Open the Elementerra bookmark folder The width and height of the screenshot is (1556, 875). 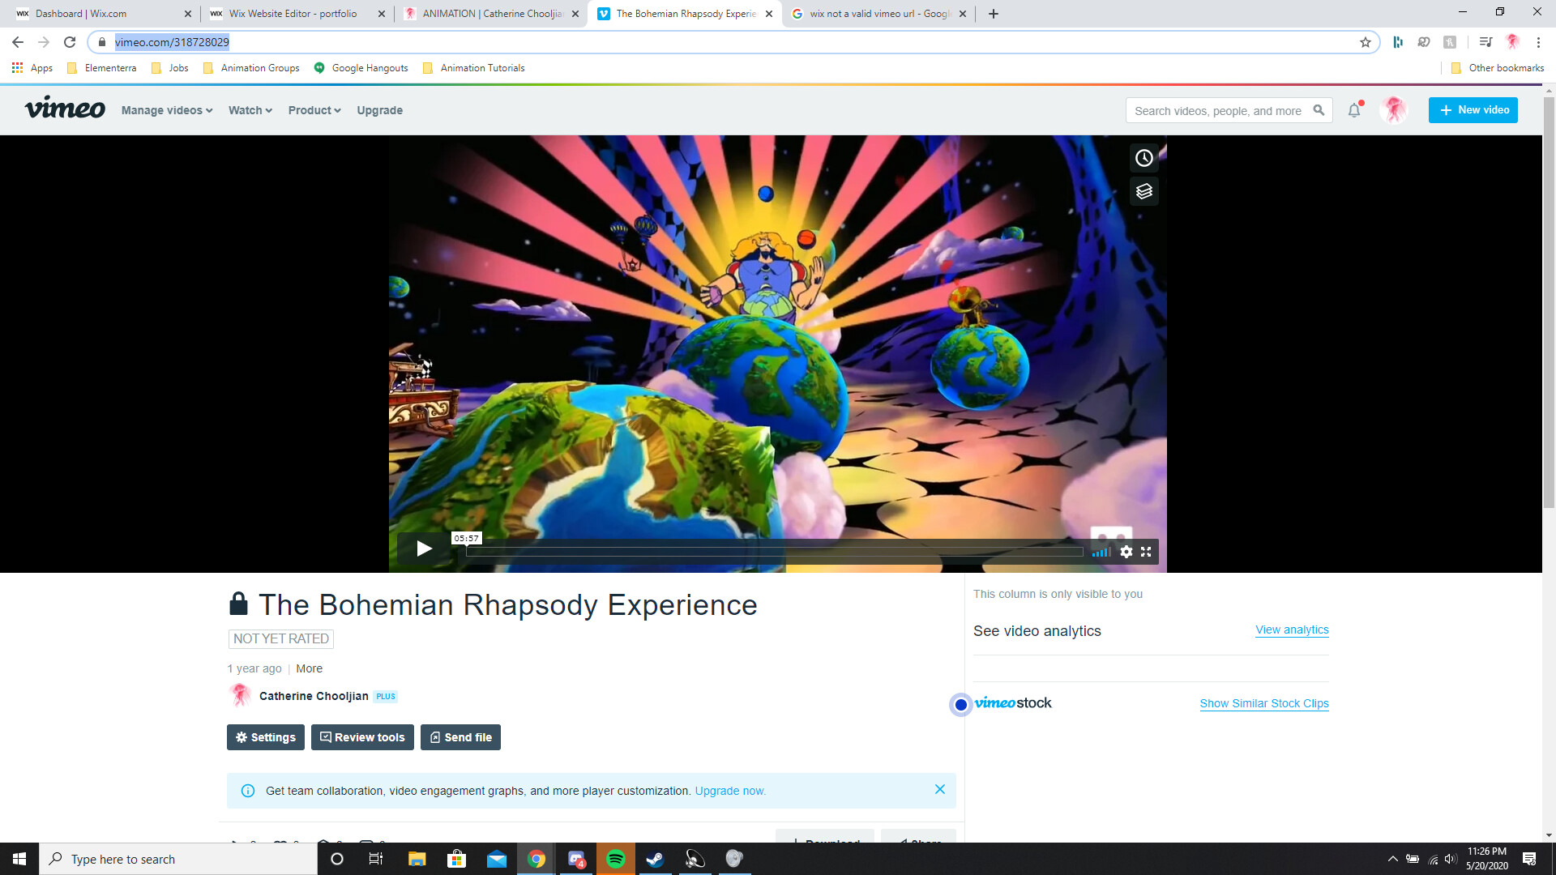(102, 68)
